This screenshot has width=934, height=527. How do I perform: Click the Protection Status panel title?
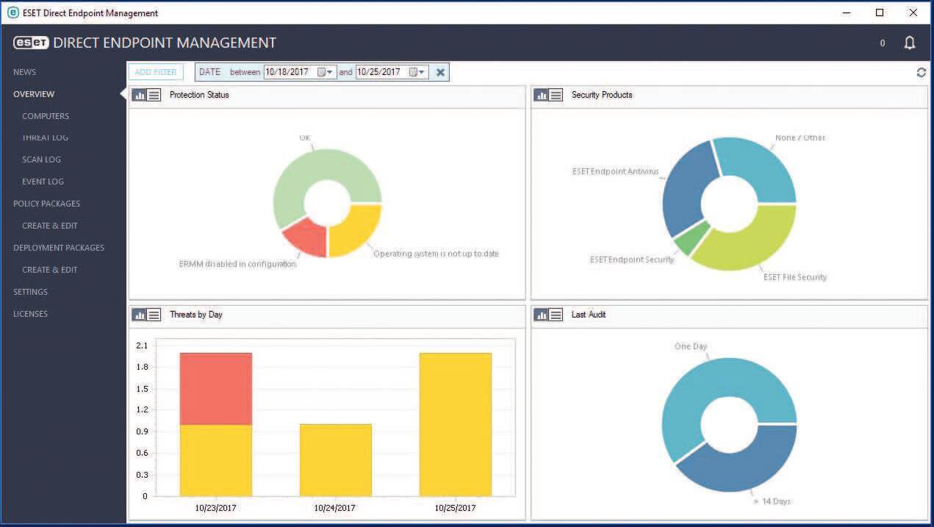tap(199, 95)
